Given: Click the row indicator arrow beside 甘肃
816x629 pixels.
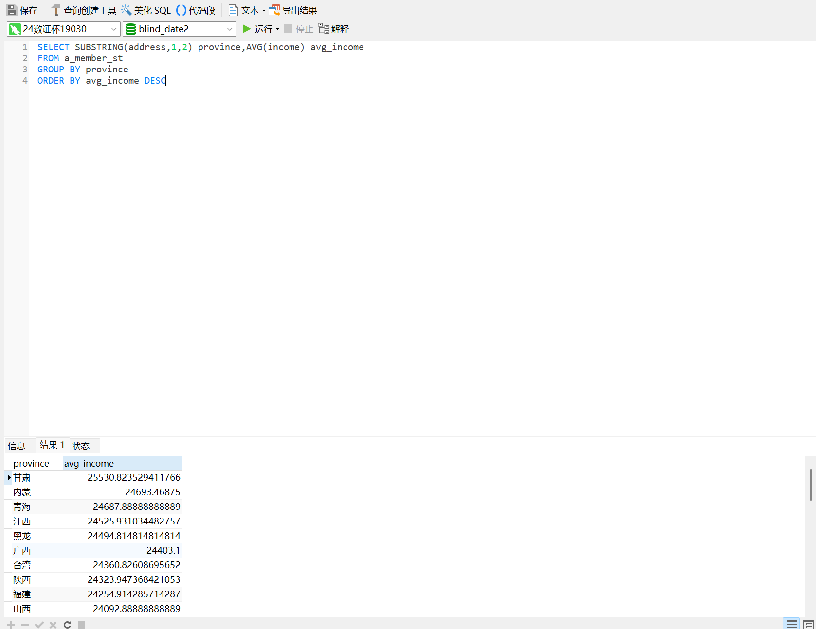Looking at the screenshot, I should [8, 478].
